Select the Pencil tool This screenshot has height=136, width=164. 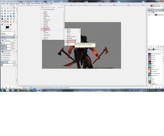(11, 19)
